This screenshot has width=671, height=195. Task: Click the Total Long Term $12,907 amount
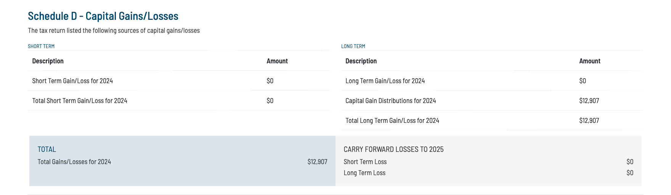point(589,121)
